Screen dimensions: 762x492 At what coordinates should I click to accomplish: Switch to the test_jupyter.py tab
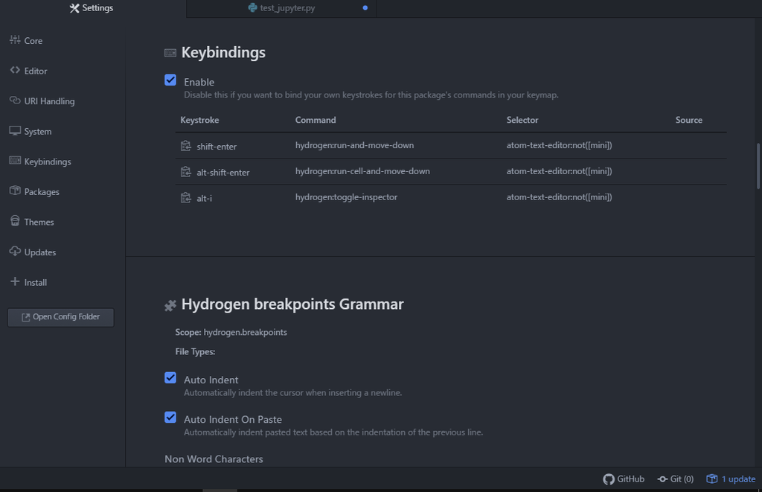[x=281, y=8]
